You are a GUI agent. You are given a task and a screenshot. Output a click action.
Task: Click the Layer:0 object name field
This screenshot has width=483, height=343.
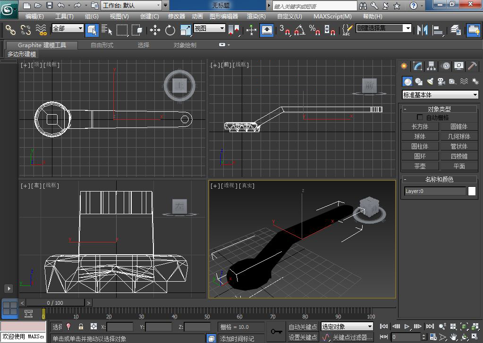(x=435, y=191)
